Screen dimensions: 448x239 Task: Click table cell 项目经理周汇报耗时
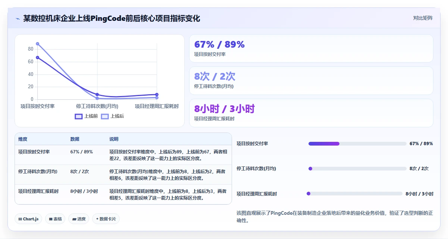38,191
